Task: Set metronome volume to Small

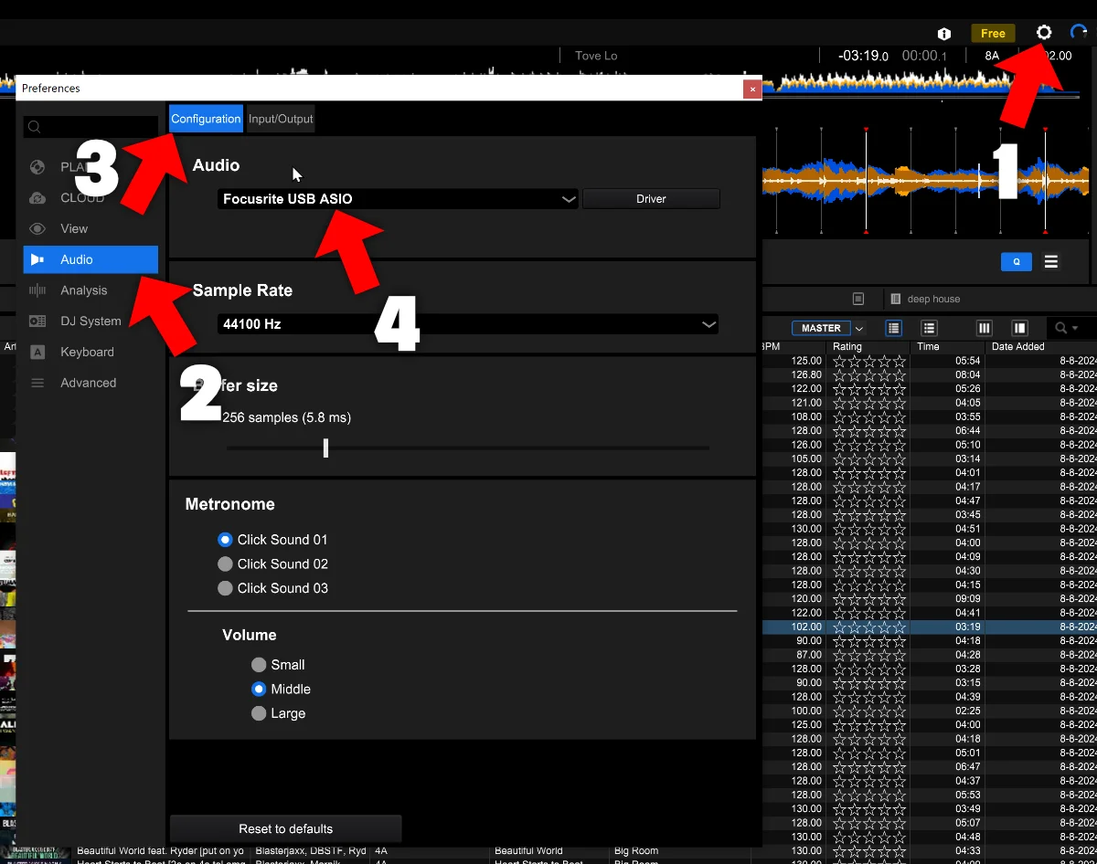Action: pos(259,665)
